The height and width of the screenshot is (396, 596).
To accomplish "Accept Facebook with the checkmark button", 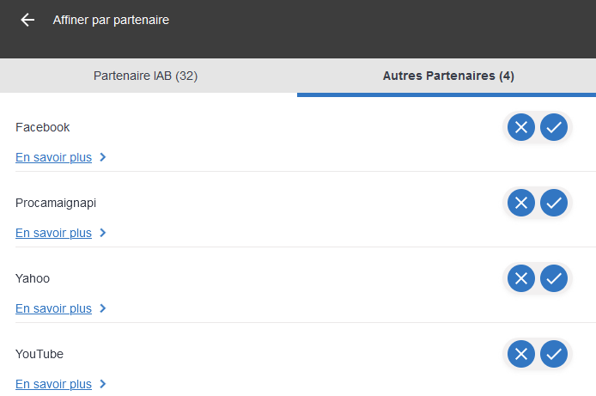I will click(x=554, y=127).
